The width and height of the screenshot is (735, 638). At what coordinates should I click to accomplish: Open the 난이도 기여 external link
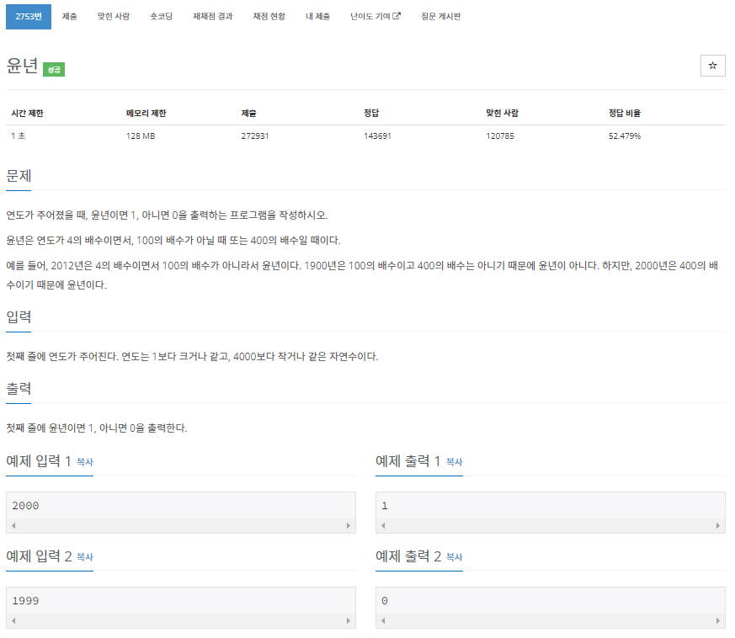point(375,16)
